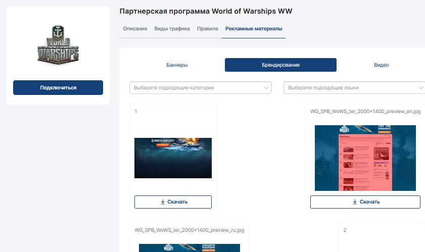Open the Описание tab
The image size is (425, 252).
coord(135,28)
